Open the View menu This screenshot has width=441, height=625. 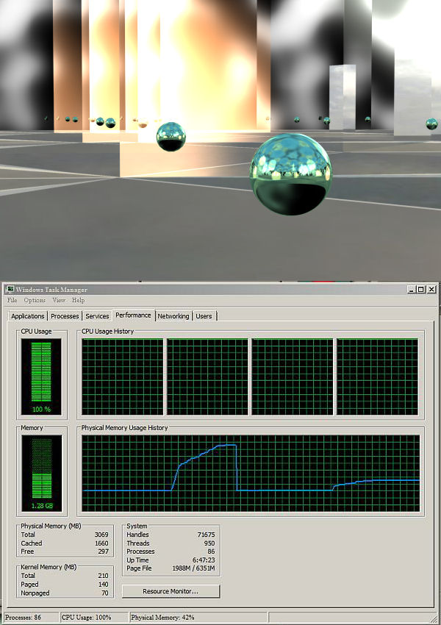click(x=59, y=300)
